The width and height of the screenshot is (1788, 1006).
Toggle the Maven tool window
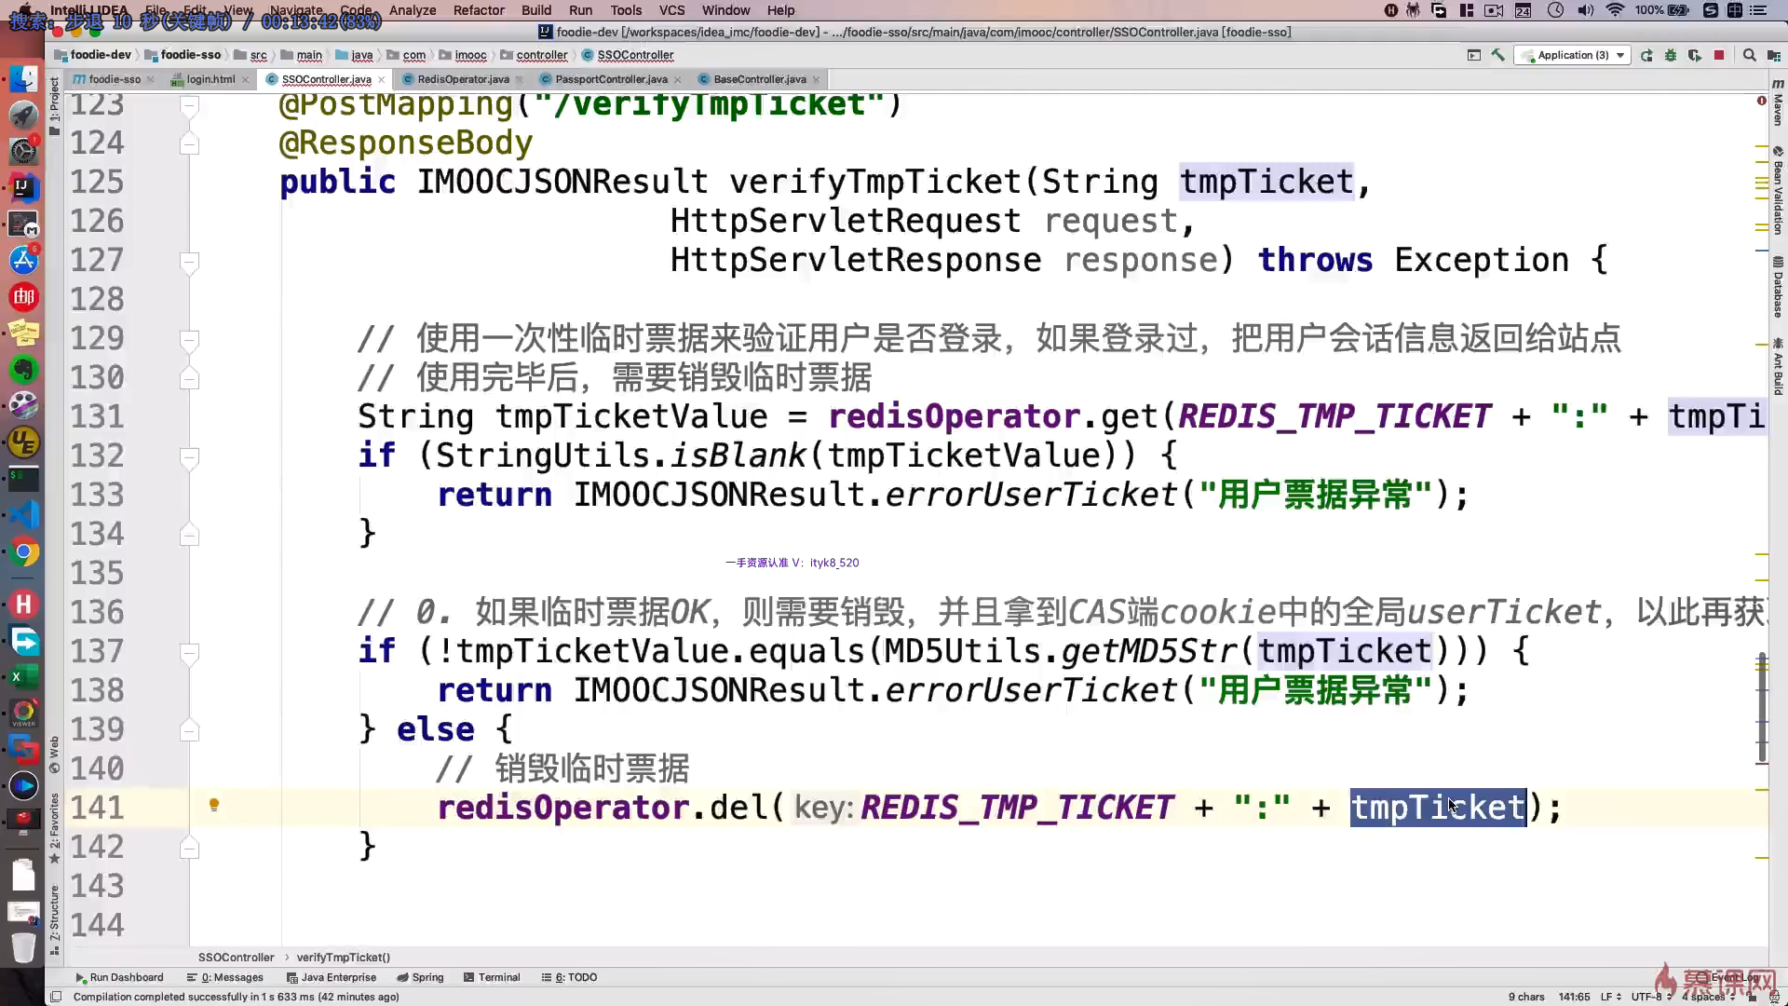click(1778, 102)
